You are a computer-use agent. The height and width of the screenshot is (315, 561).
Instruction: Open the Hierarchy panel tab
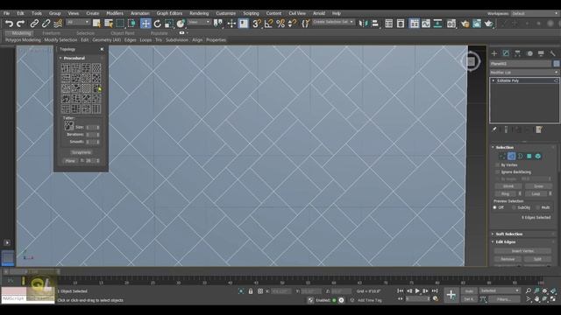pos(517,53)
